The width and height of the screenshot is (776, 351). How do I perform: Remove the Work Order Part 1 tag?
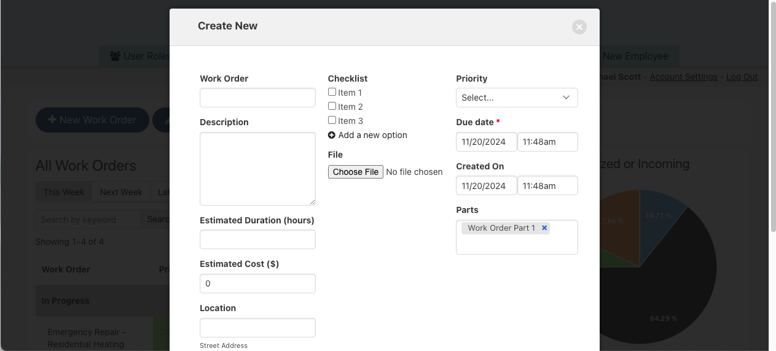(x=544, y=228)
